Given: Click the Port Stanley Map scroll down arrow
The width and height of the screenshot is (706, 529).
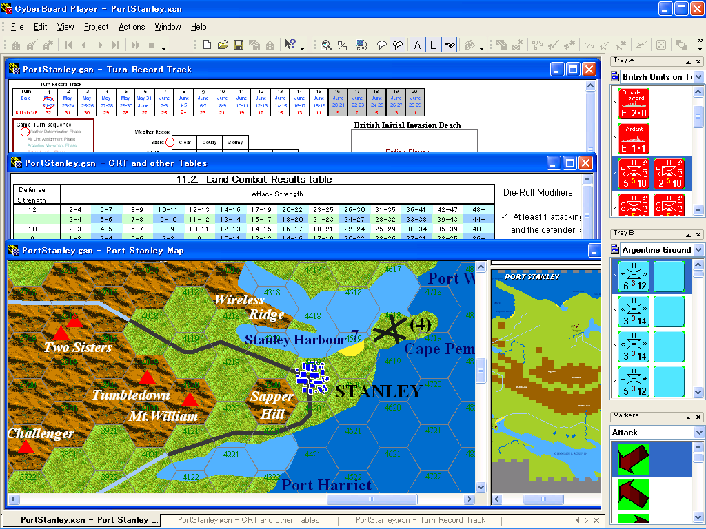Looking at the screenshot, I should tap(481, 488).
